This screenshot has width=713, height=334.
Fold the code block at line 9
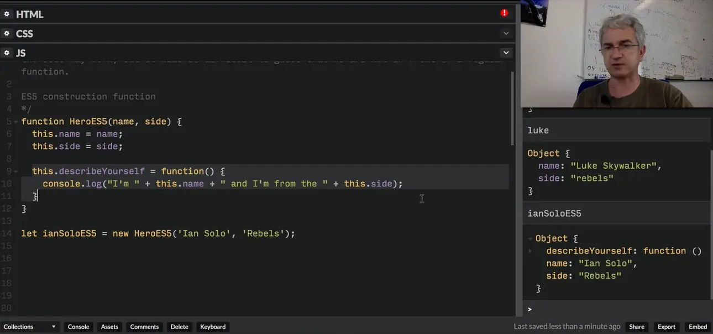16,171
